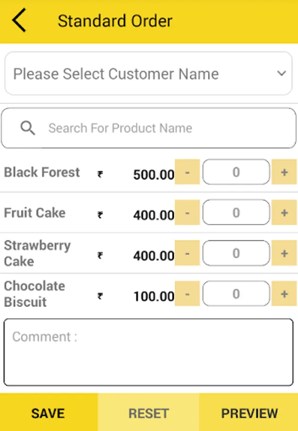298x431 pixels.
Task: Tap the search magnifier icon
Action: tap(28, 128)
